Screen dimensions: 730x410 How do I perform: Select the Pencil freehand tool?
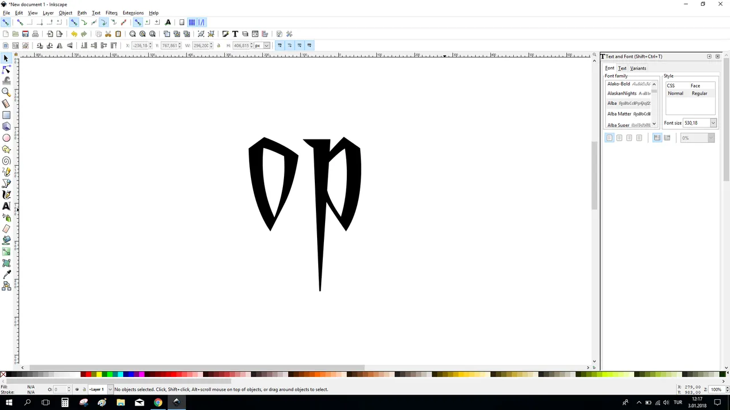(6, 172)
